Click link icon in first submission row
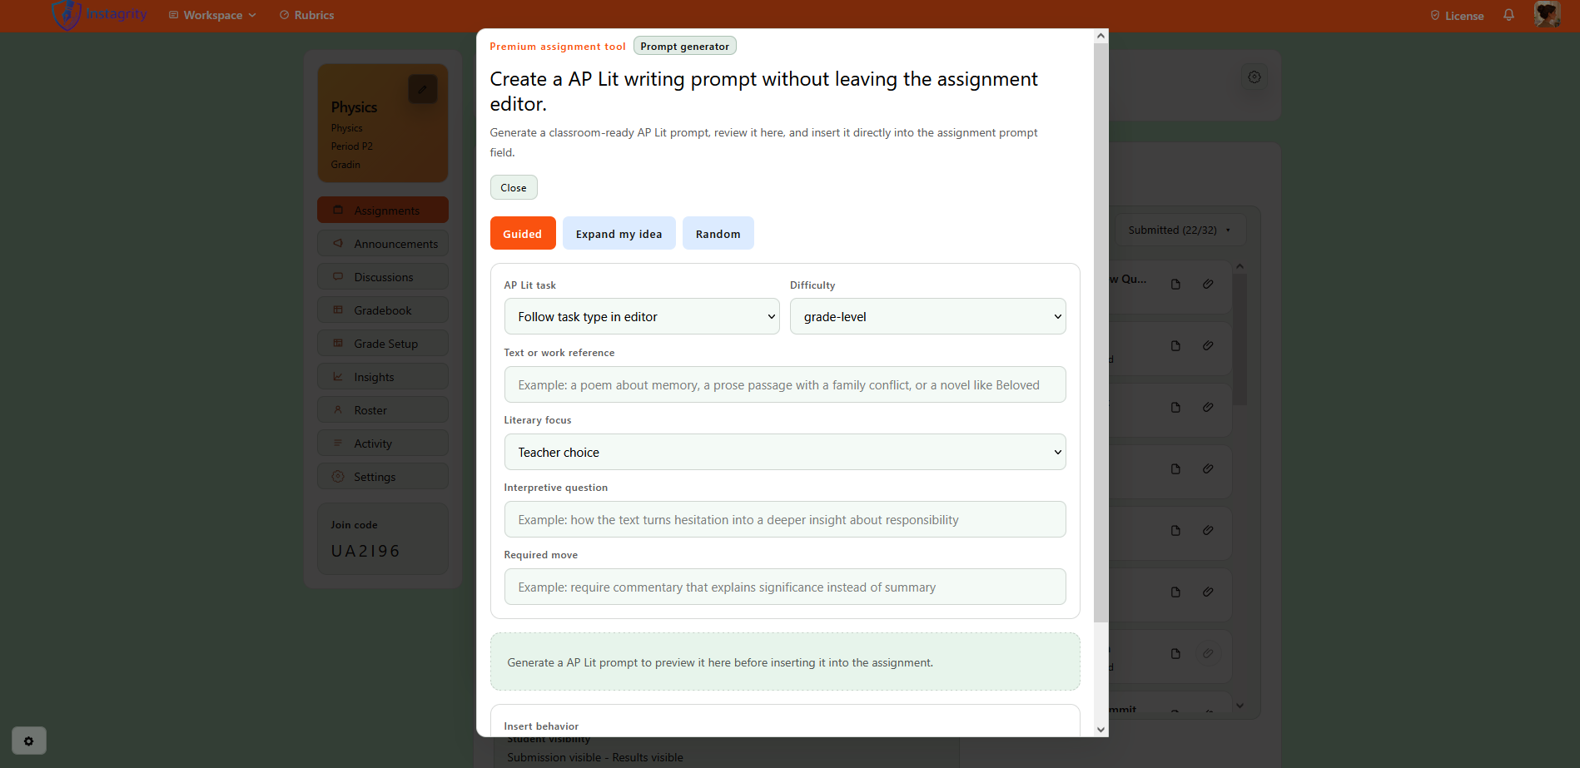The height and width of the screenshot is (768, 1580). tap(1208, 284)
